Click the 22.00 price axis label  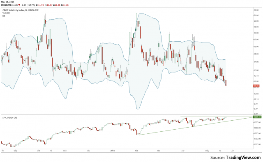coord(256,10)
